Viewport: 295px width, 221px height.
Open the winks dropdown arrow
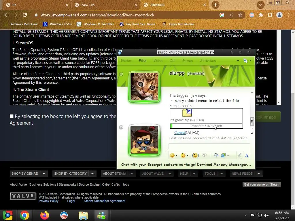[x=188, y=156]
